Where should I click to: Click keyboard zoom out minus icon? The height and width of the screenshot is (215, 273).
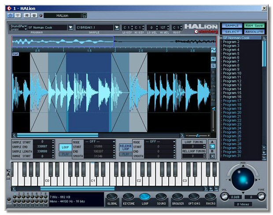pyautogui.click(x=216, y=189)
